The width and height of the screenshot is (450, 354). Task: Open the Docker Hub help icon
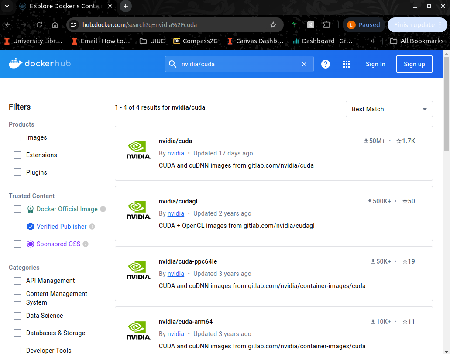point(326,64)
